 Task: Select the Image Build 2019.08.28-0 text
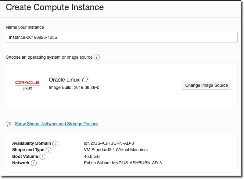(74, 88)
